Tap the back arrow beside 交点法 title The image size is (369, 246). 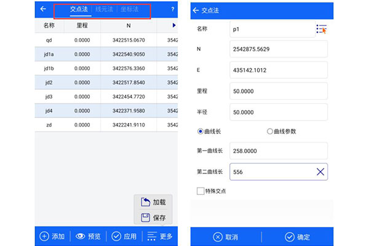[x=196, y=10]
